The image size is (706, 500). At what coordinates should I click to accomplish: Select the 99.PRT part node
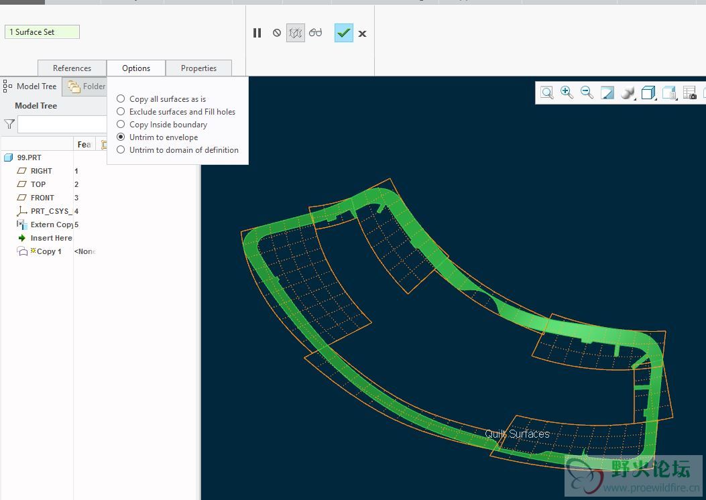[23, 158]
